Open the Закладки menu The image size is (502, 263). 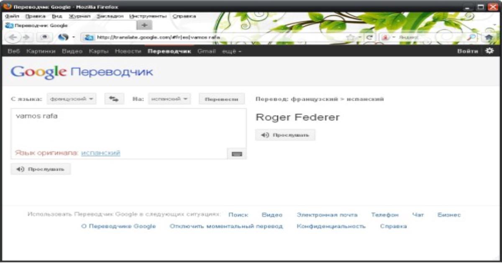tap(110, 16)
